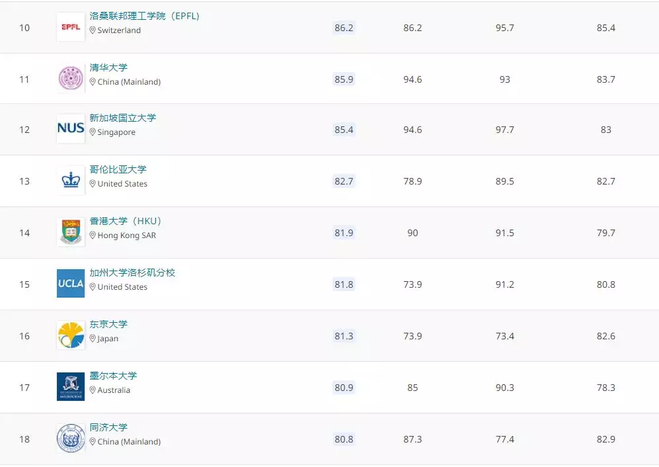Screen dimensions: 659x467
Task: Select the Tsinghua University crest logo
Action: point(70,78)
